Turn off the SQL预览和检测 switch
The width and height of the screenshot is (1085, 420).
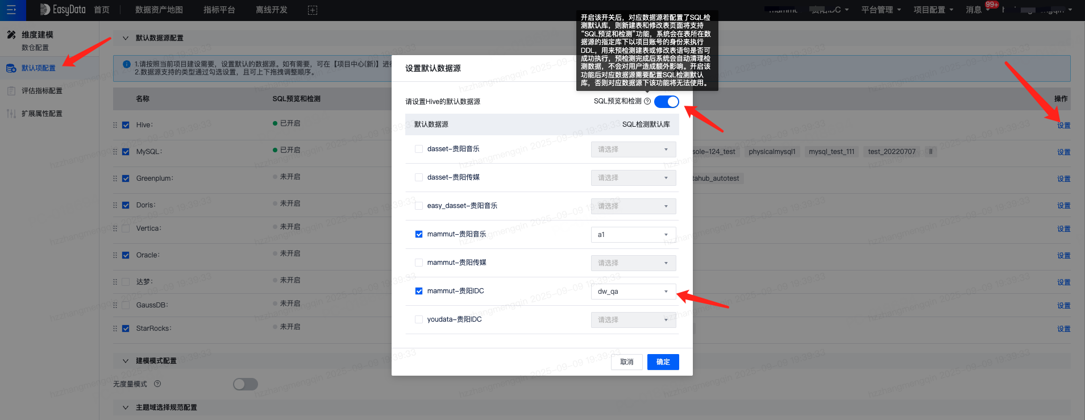point(666,102)
